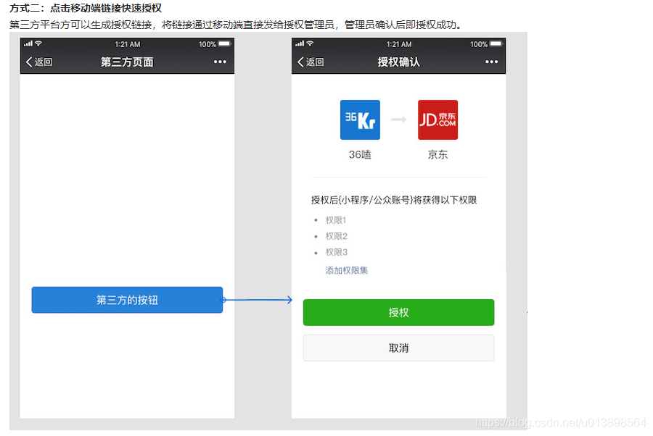Click the 100% battery text on 授权确认 screen
Image resolution: width=653 pixels, height=436 pixels.
tap(479, 44)
